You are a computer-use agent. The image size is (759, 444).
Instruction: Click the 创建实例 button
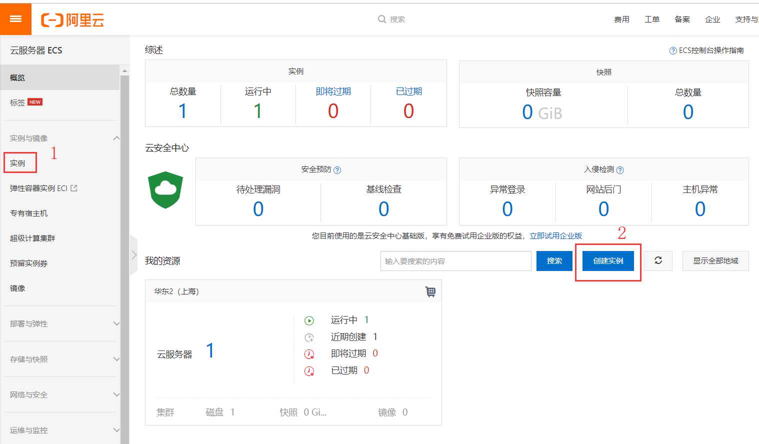(608, 261)
